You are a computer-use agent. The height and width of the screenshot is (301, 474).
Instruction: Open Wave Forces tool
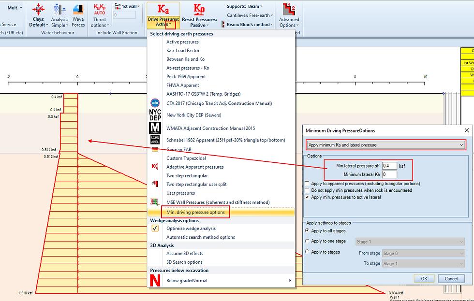click(78, 10)
